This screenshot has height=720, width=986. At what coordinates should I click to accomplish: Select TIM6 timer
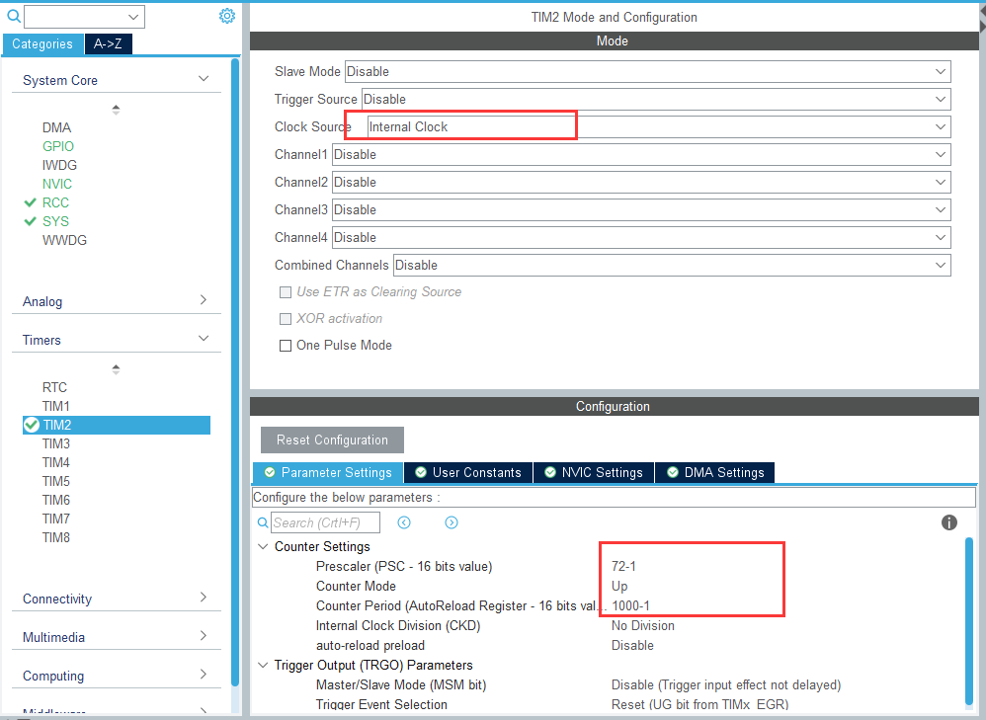click(x=56, y=501)
